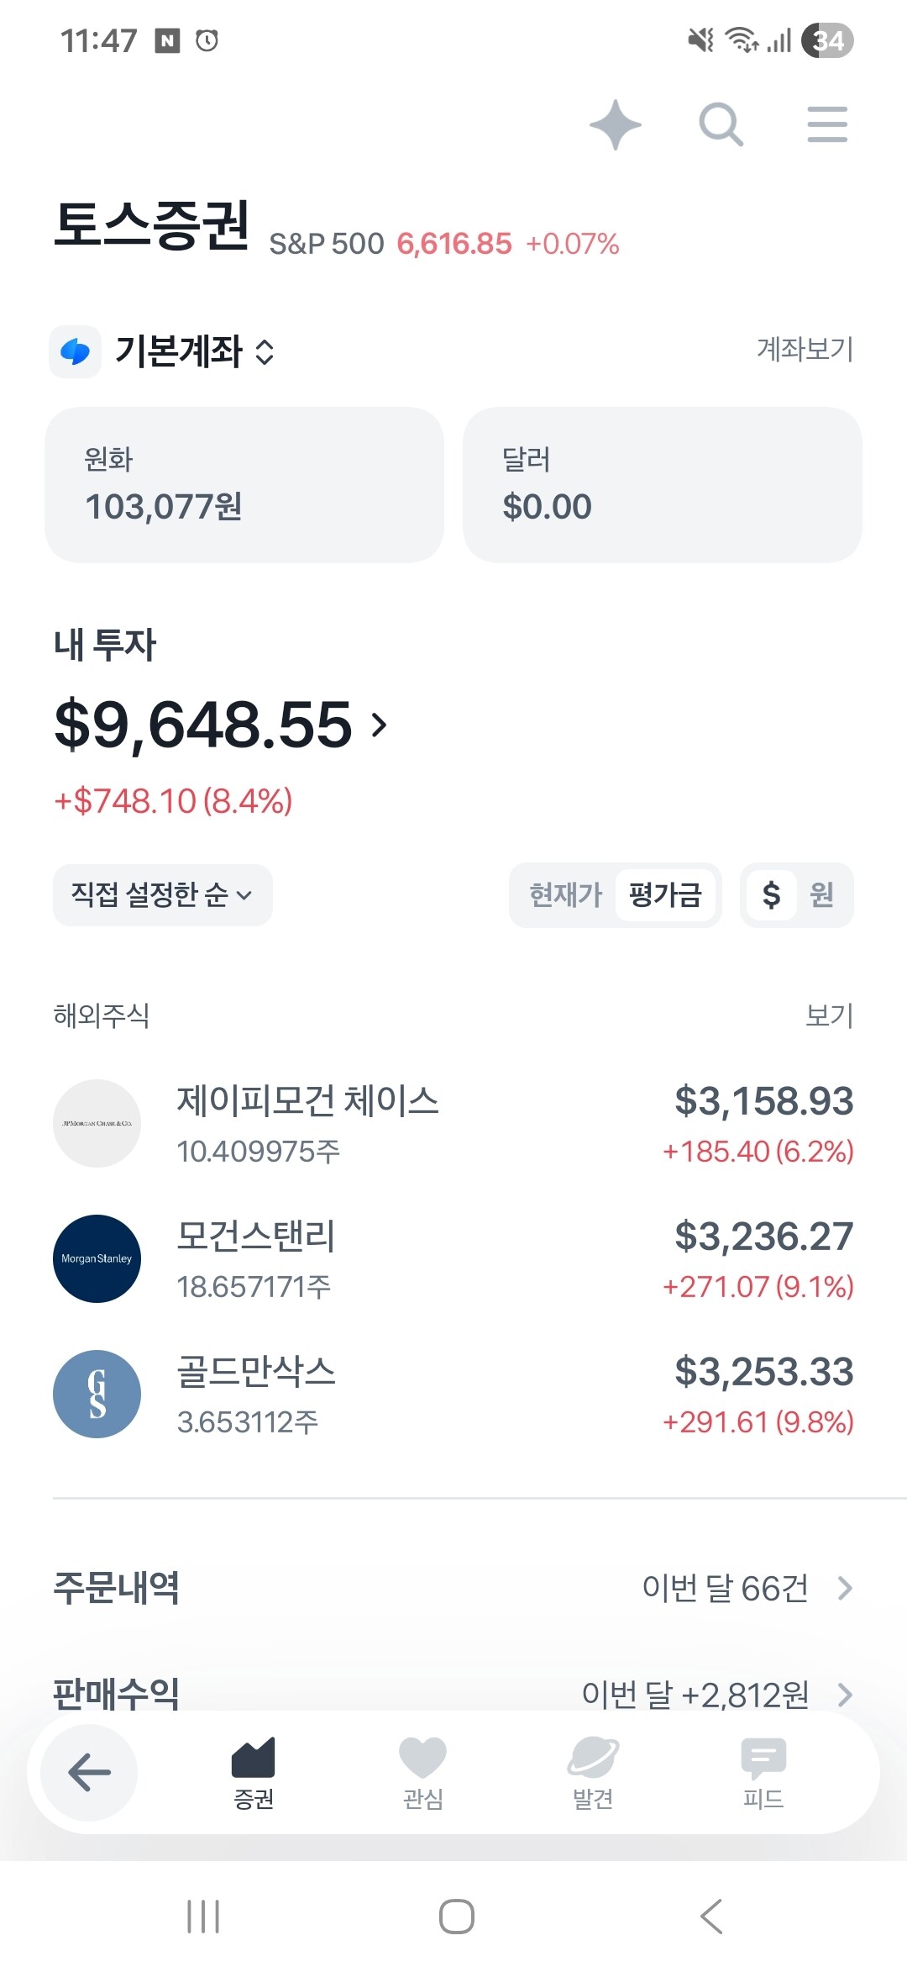Tap the back arrow in bottom bar

coord(89,1772)
